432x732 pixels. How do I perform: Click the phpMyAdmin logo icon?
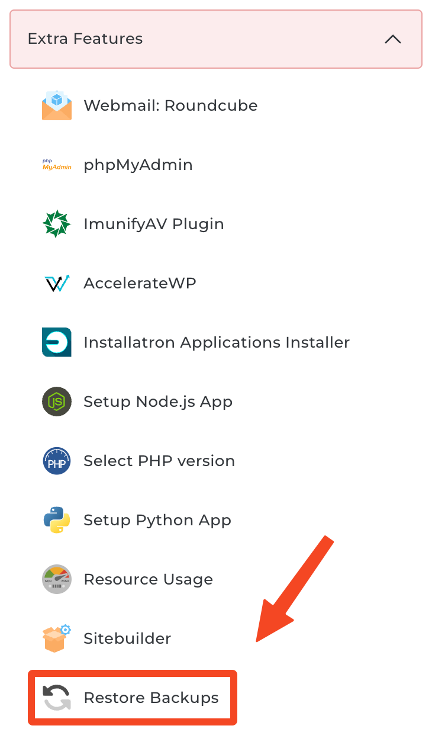57,165
